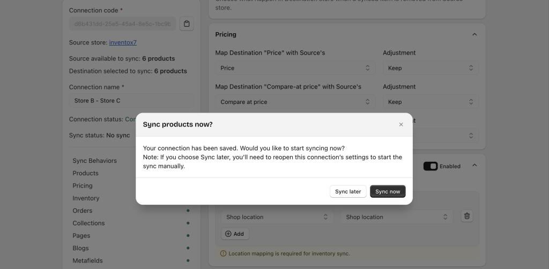Viewport: 549px width, 269px height.
Task: Collapse the Pricing section chevron
Action: [474, 34]
